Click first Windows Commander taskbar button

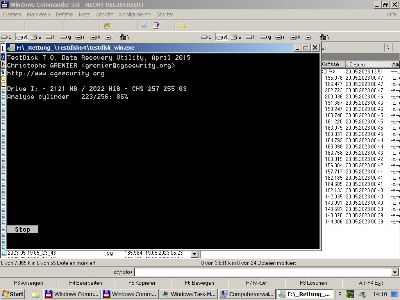tap(72, 294)
